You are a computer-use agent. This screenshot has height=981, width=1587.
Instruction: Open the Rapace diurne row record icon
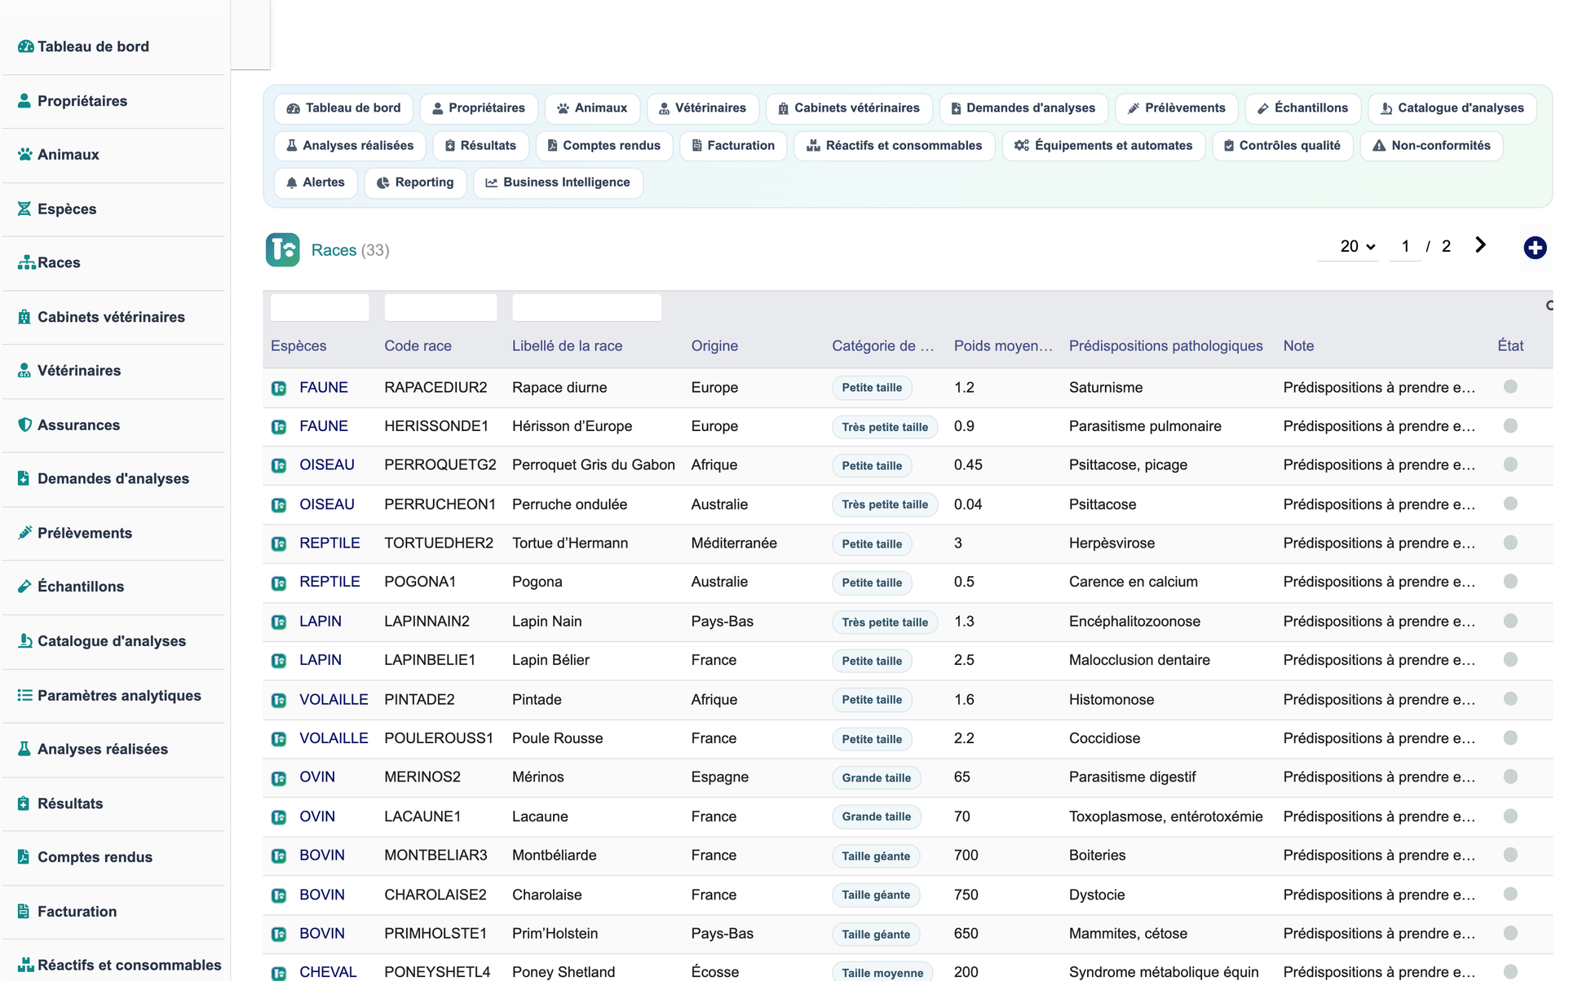tap(279, 389)
